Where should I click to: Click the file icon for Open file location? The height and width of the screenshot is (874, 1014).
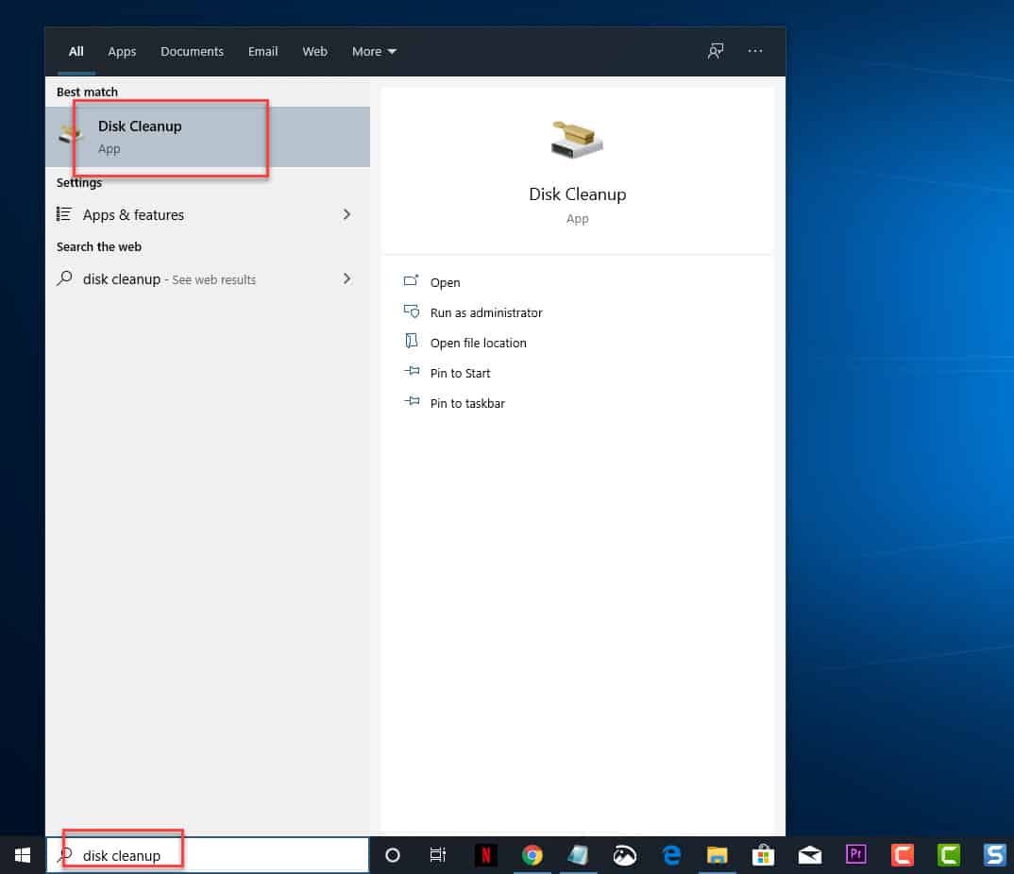pos(412,341)
